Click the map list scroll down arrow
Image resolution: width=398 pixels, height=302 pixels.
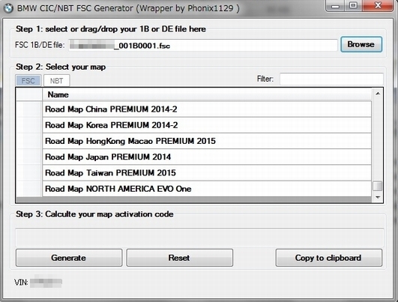pyautogui.click(x=378, y=197)
